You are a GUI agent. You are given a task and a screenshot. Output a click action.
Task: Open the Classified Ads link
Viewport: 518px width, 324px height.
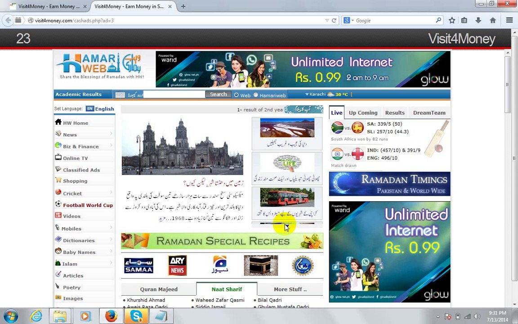(x=81, y=170)
